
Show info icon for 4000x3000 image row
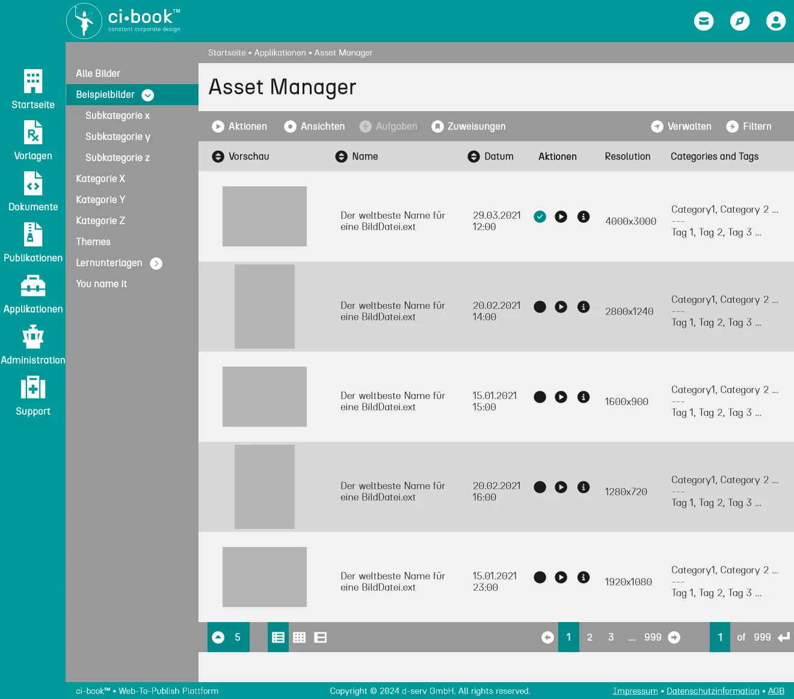point(583,216)
